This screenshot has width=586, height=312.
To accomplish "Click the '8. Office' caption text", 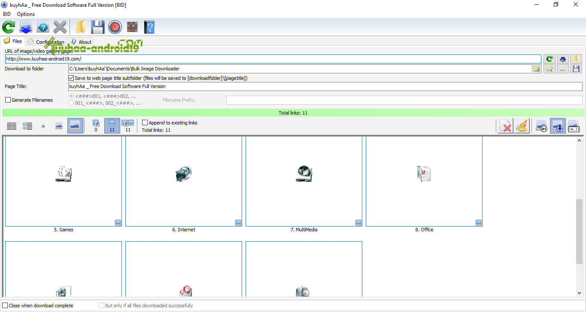I will point(424,230).
